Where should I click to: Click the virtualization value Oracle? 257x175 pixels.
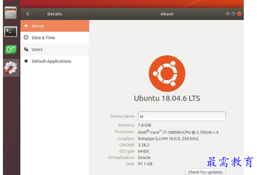tap(144, 158)
